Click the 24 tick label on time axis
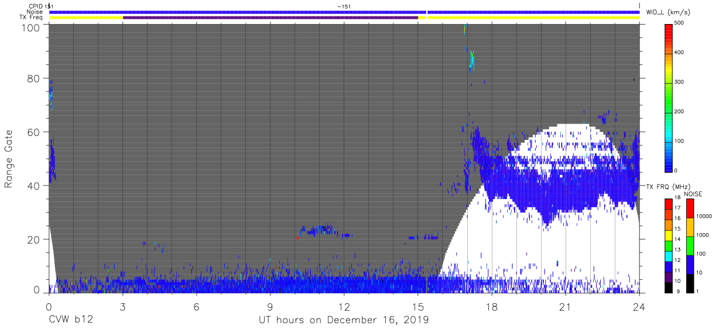 639,307
